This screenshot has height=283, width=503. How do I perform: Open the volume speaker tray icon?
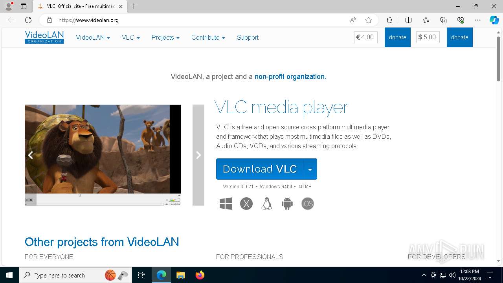452,275
